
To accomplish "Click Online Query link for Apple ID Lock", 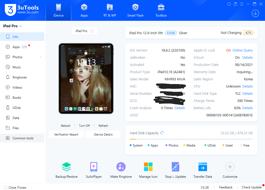I will 242,50.
